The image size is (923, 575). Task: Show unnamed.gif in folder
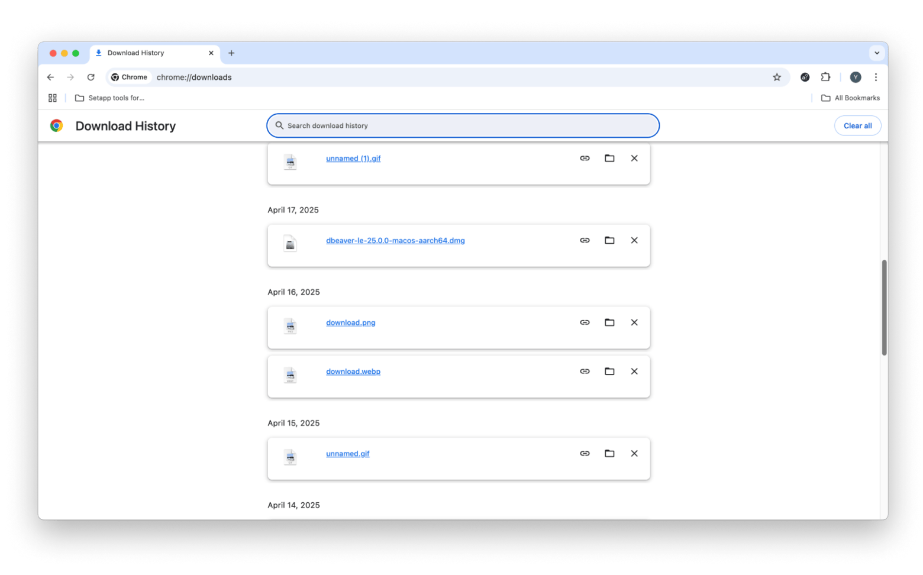pyautogui.click(x=609, y=454)
